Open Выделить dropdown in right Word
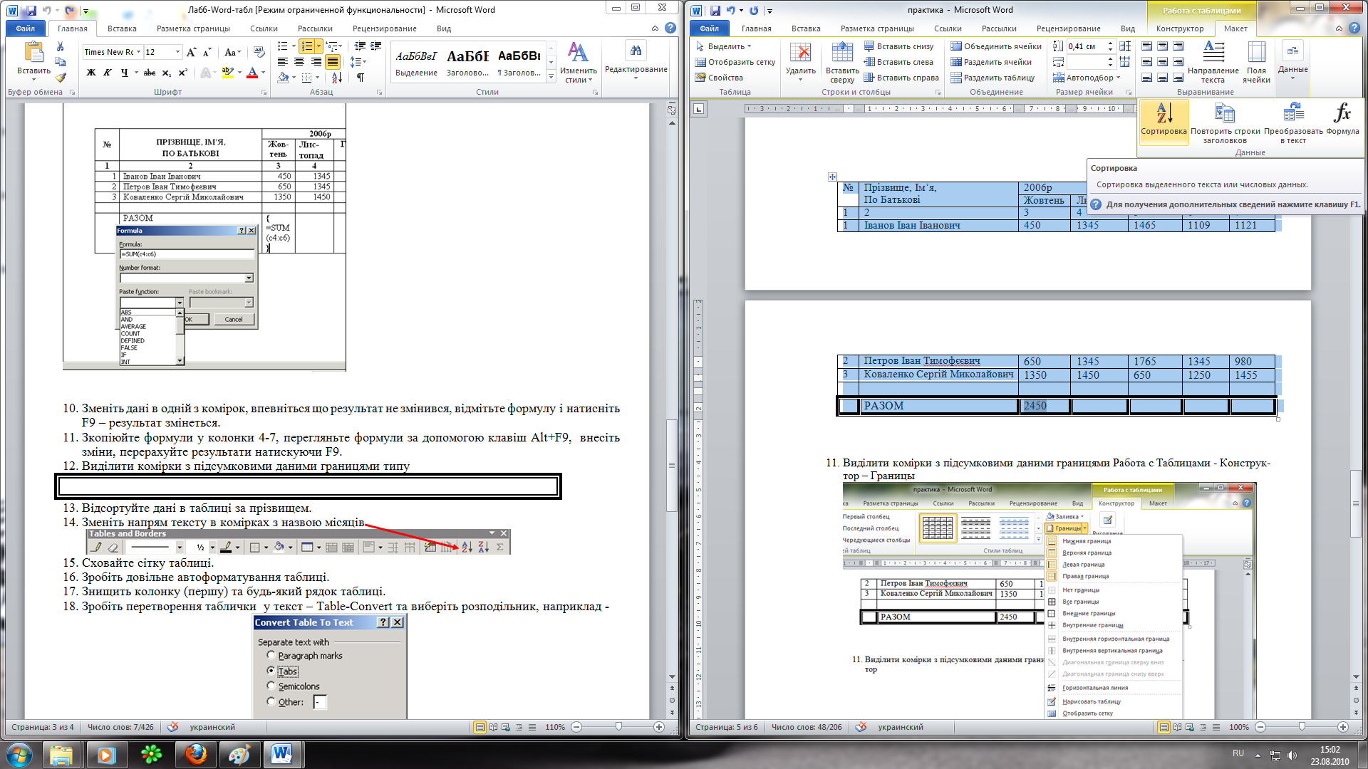Image resolution: width=1368 pixels, height=769 pixels. pos(724,46)
